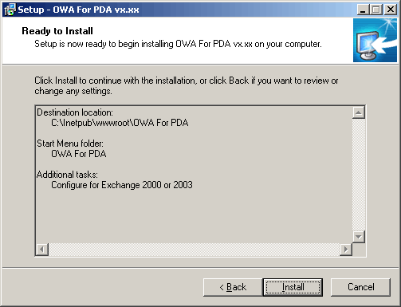Image resolution: width=401 pixels, height=307 pixels.
Task: Click the 'Setup - OWA For PDA' title bar text
Action: tap(78, 10)
